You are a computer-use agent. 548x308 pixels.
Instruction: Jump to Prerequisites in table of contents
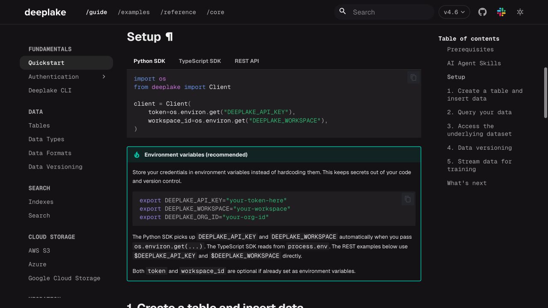470,49
